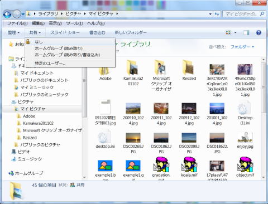Screen dimensions: 268x204
Task: Select Resized folder in navigation tree
Action: 30,138
